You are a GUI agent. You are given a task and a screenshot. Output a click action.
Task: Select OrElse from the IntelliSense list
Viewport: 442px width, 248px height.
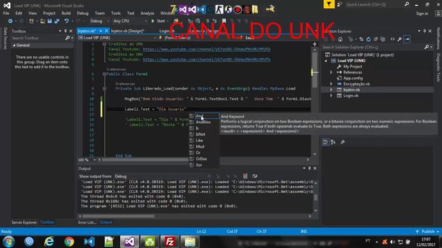pyautogui.click(x=201, y=159)
